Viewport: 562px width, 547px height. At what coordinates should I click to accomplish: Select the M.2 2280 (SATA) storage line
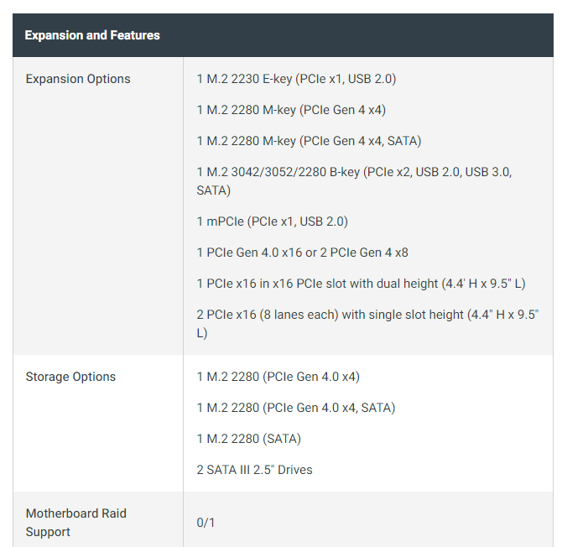[249, 439]
